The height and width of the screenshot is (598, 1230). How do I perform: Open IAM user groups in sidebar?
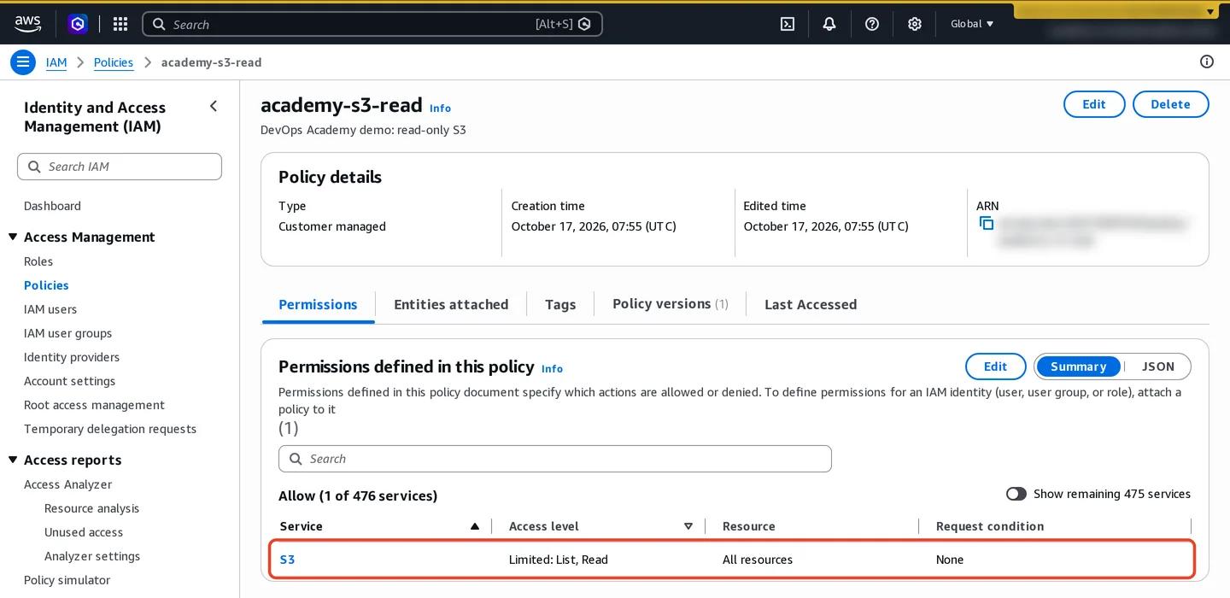pyautogui.click(x=67, y=333)
